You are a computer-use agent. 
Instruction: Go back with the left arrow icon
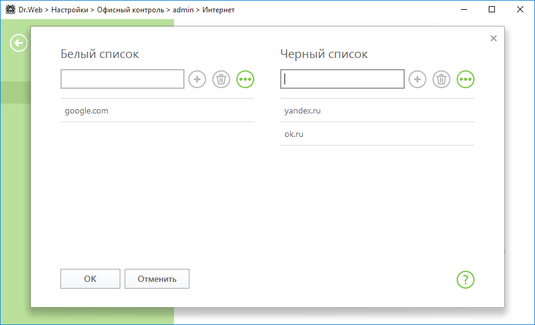(x=19, y=43)
